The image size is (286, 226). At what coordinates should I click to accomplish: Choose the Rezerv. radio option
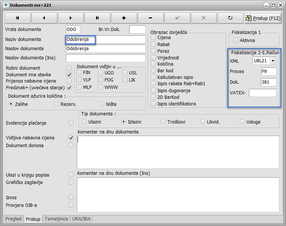tap(57, 104)
